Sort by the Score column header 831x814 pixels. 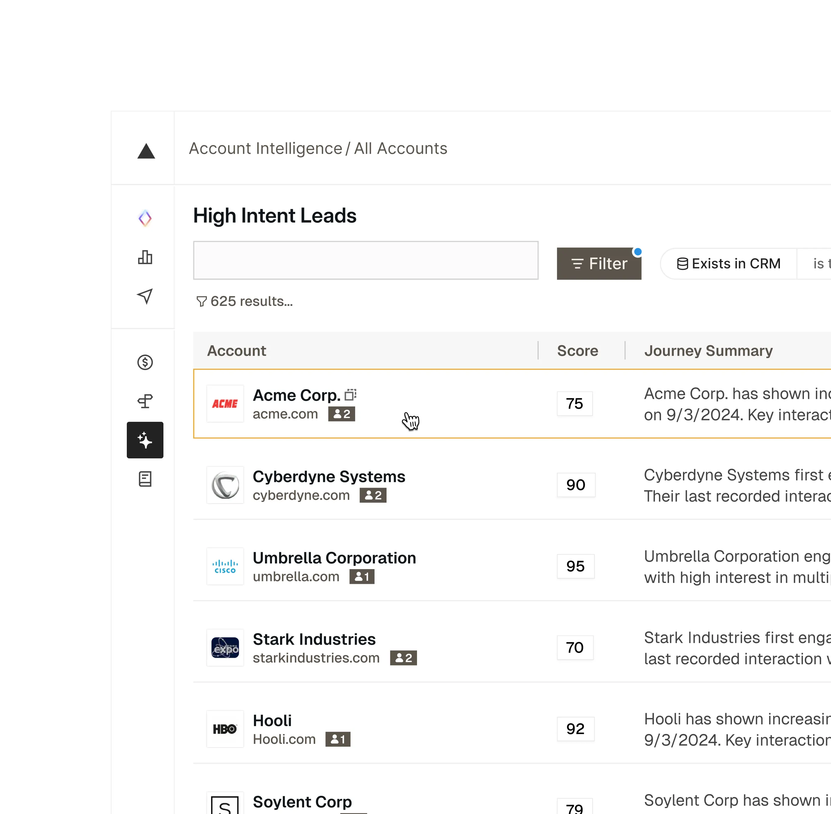pyautogui.click(x=577, y=351)
